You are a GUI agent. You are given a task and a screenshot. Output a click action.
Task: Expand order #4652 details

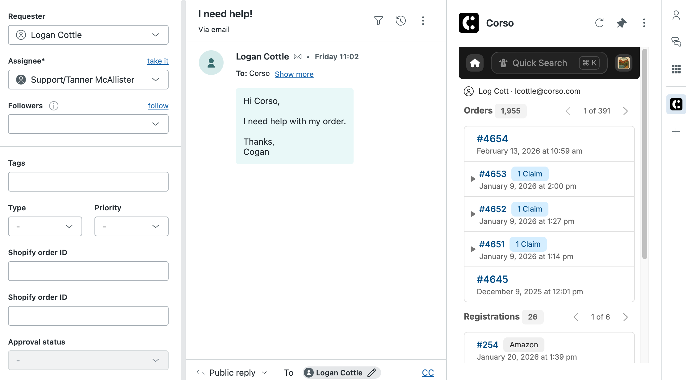(x=473, y=214)
